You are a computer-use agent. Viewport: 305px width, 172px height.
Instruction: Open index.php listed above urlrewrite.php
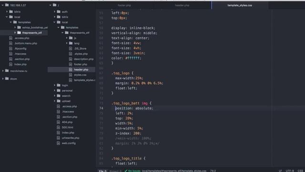coord(68,133)
